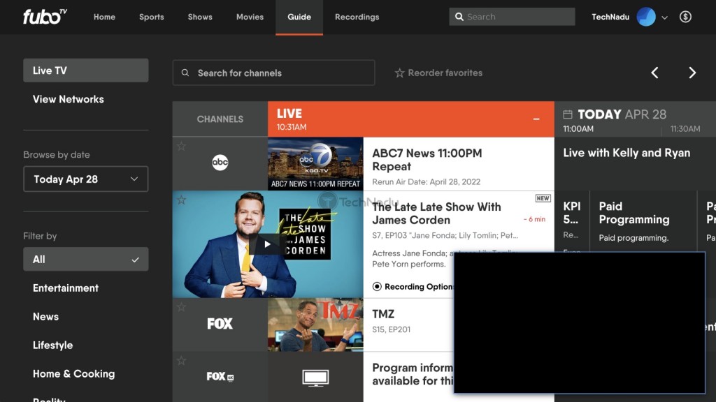Open the Recording Options radio icon
716x402 pixels.
(377, 287)
